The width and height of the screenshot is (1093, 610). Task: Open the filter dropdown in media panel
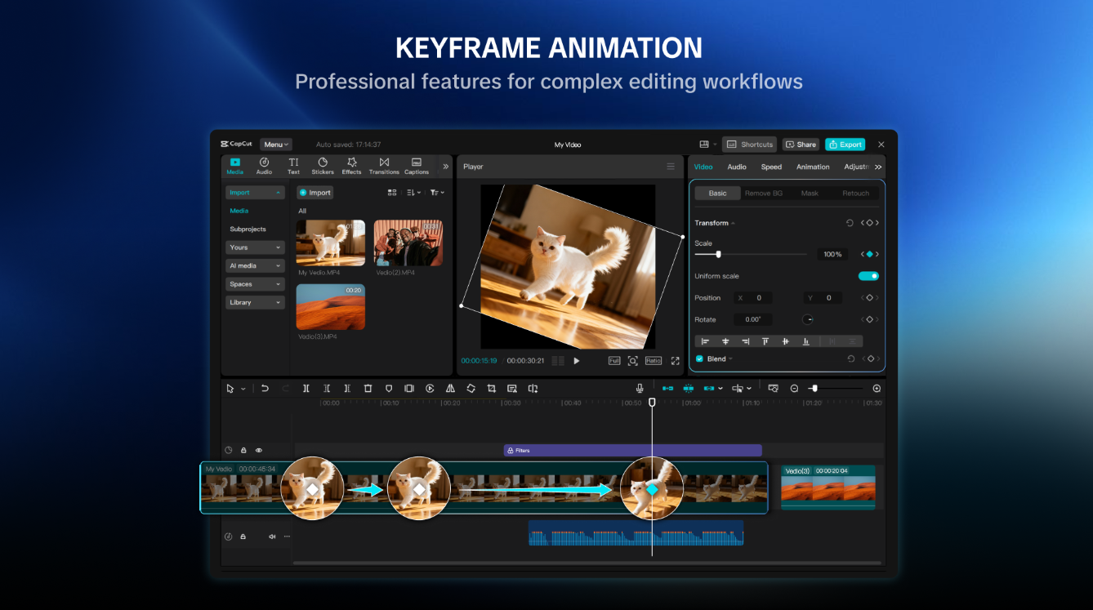point(437,193)
